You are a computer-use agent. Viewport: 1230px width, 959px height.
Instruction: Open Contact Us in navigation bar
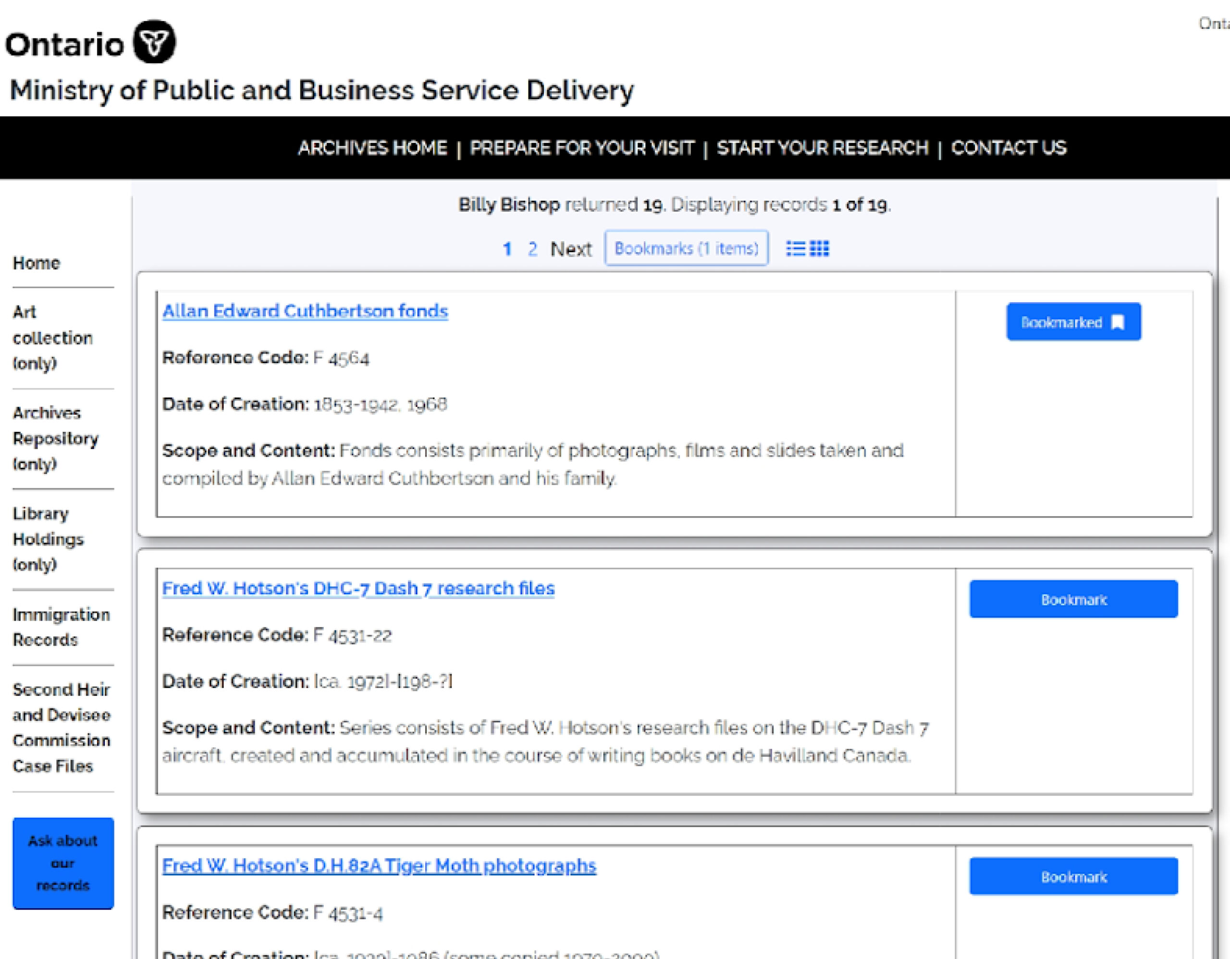click(x=1009, y=148)
